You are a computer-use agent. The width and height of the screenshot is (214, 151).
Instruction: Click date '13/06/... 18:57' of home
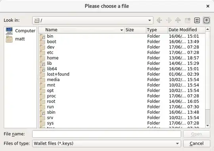184,58
